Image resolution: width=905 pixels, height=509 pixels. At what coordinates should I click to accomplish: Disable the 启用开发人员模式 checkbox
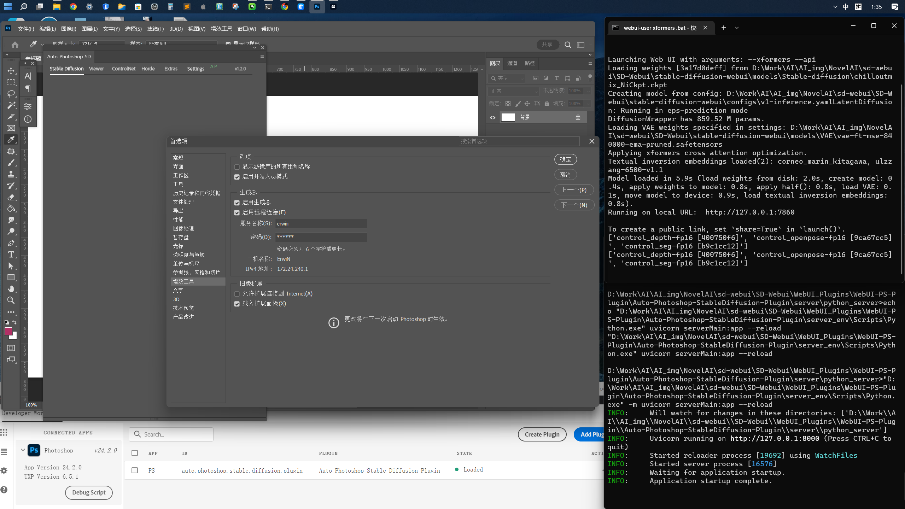point(237,177)
